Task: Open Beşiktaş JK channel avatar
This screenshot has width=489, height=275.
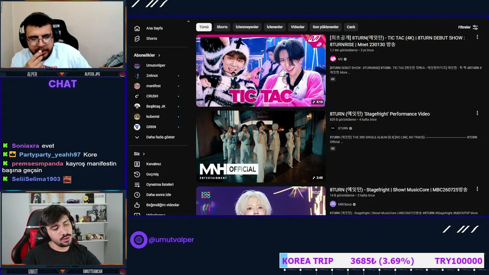Action: [x=137, y=106]
